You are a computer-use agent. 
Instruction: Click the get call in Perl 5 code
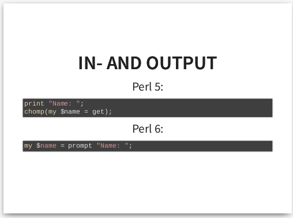(x=98, y=112)
